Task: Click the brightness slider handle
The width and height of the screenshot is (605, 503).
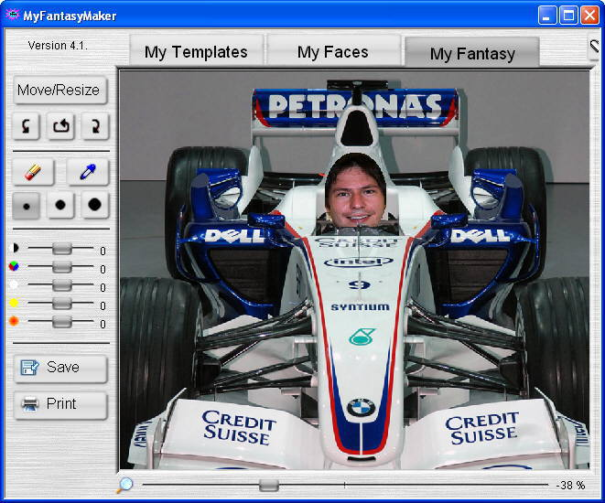Action: pyautogui.click(x=61, y=284)
